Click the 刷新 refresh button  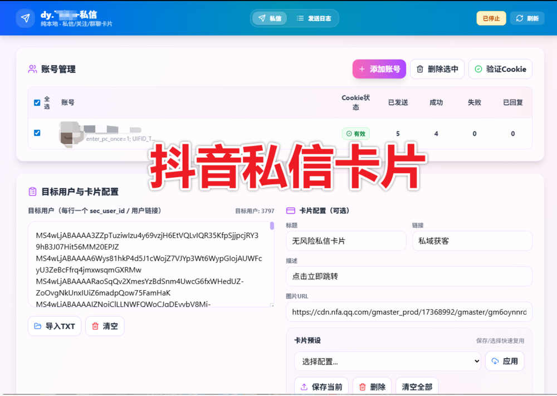click(527, 18)
